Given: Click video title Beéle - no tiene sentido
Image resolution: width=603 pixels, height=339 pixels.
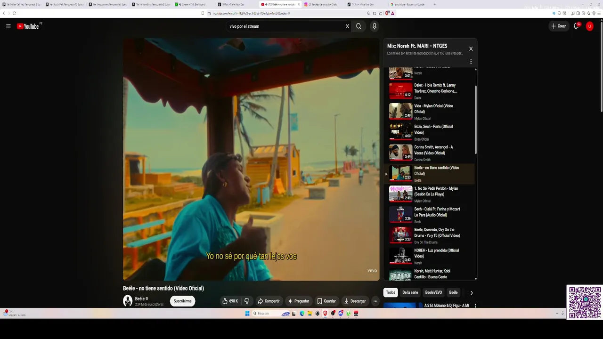Looking at the screenshot, I should click(163, 288).
